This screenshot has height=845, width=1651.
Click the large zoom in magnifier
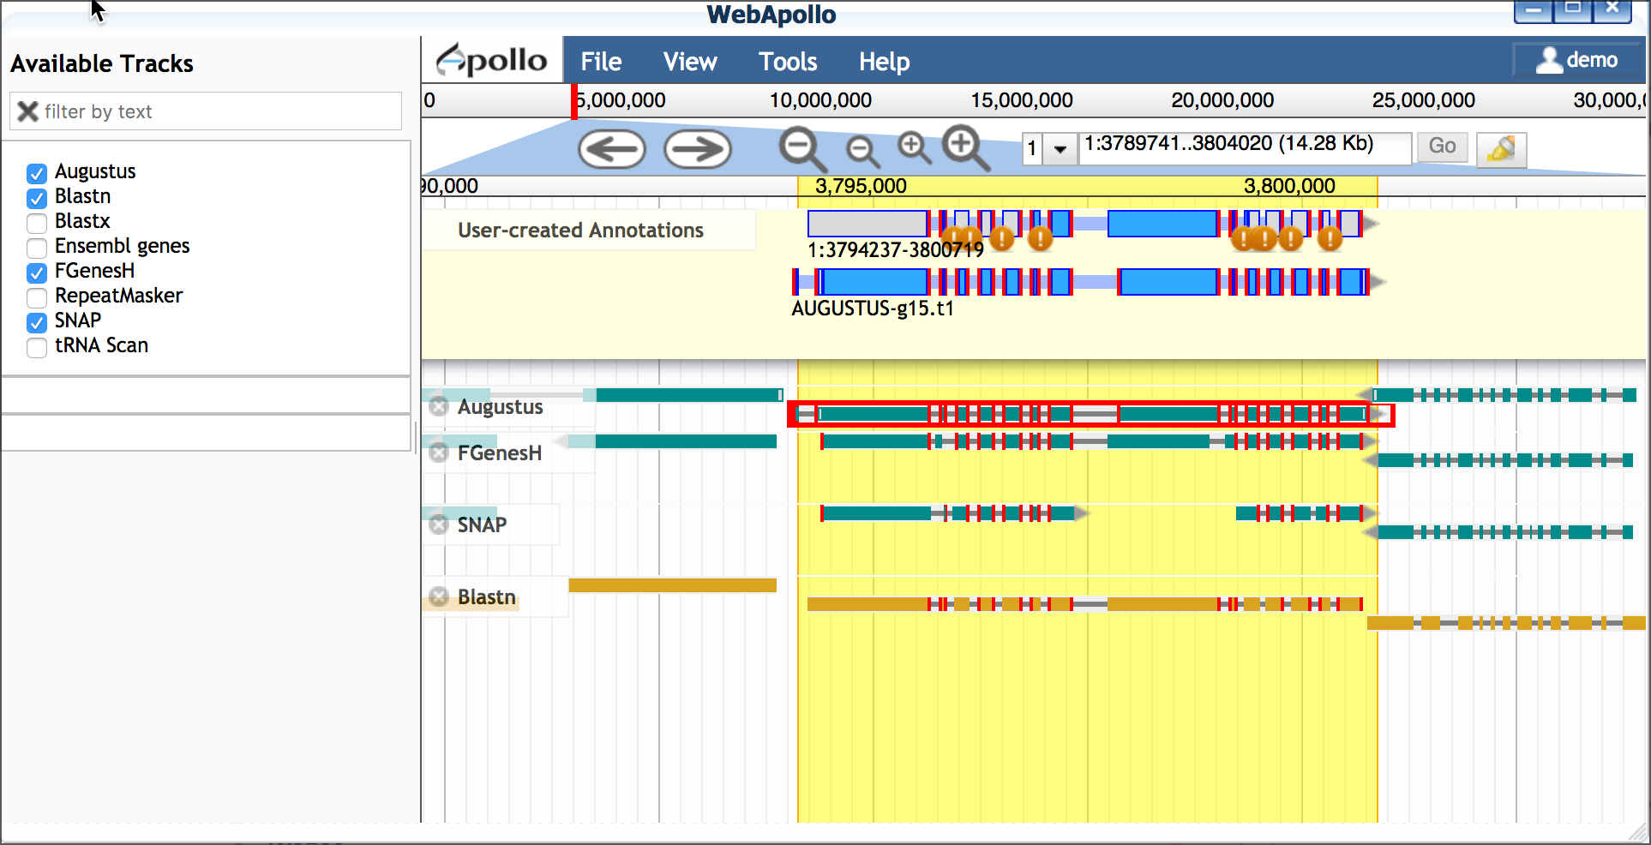pyautogui.click(x=966, y=148)
